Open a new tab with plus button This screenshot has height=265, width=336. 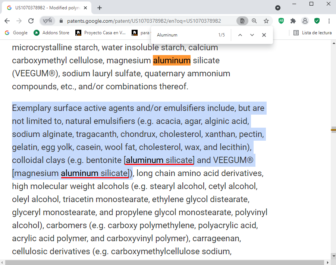100,8
